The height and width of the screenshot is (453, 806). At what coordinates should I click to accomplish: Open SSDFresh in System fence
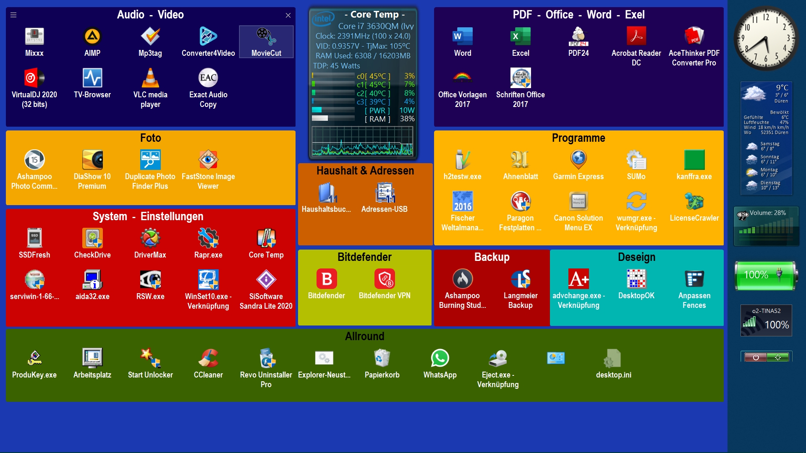pos(34,239)
